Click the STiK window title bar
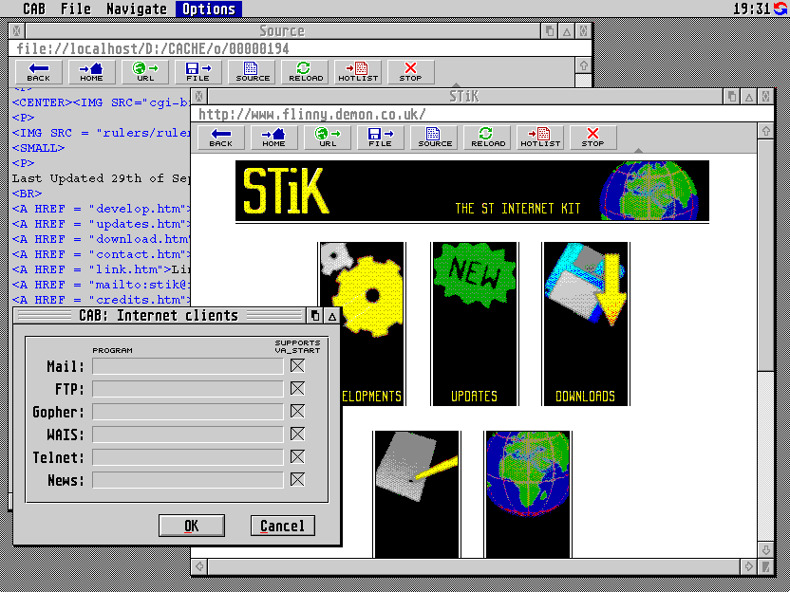This screenshot has height=592, width=790. click(464, 96)
